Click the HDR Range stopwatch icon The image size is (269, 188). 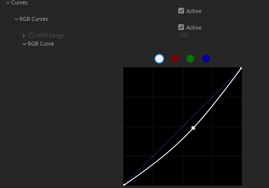[x=31, y=35]
